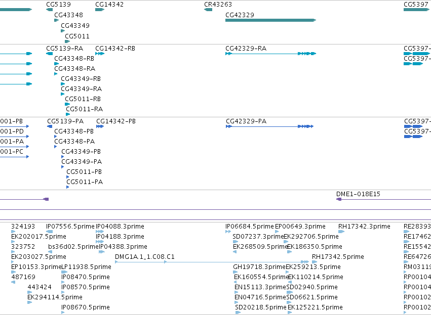The height and width of the screenshot is (315, 431).
Task: Click the CG5139 gene label
Action: coord(58,5)
